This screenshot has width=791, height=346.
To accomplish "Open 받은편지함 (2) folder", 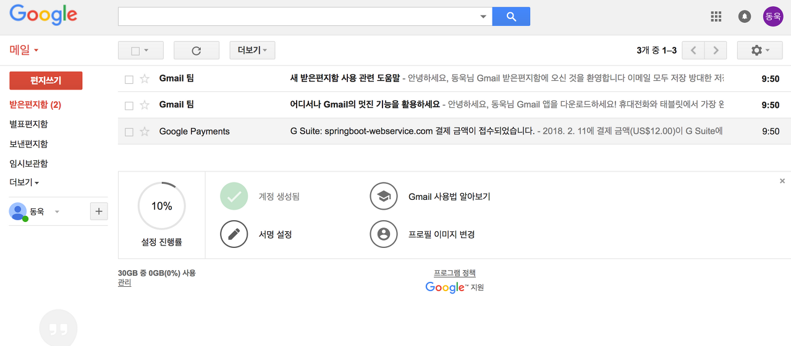I will click(35, 105).
